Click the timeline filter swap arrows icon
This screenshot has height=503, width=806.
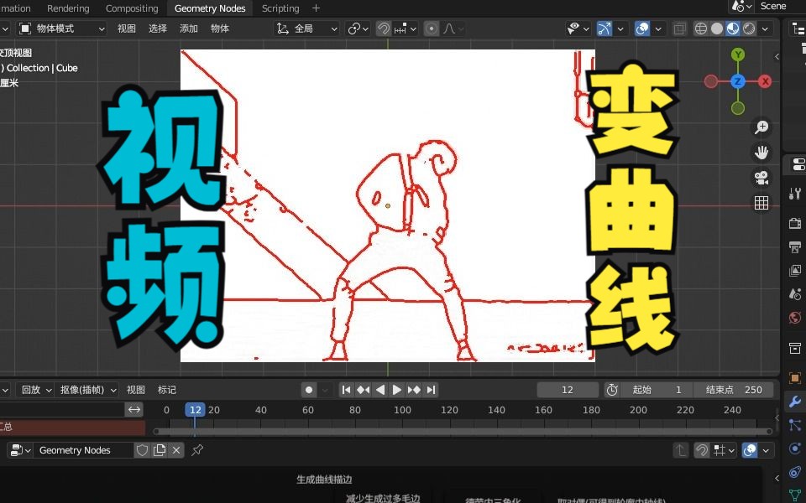click(x=133, y=409)
